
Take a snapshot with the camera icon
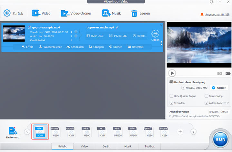[x=220, y=73]
